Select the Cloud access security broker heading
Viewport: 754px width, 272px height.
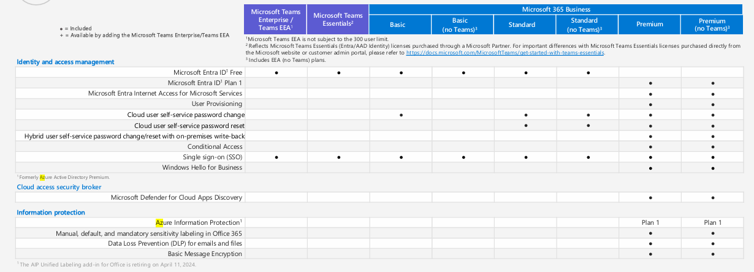click(x=59, y=187)
